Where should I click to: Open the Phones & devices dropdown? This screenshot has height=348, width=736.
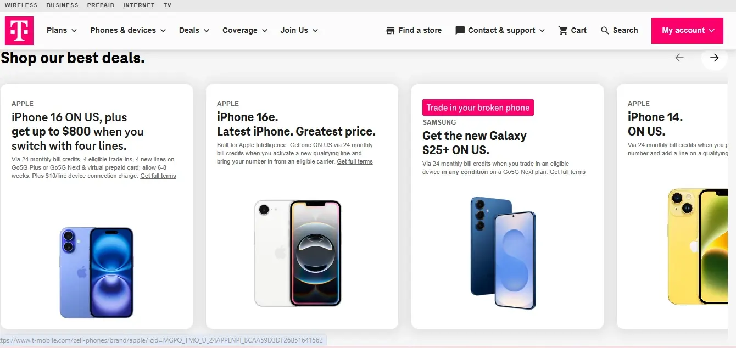tap(128, 31)
